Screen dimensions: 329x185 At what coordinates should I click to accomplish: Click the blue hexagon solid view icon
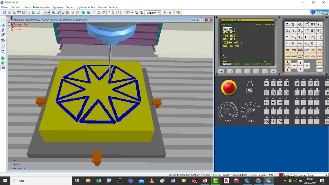(x=83, y=13)
